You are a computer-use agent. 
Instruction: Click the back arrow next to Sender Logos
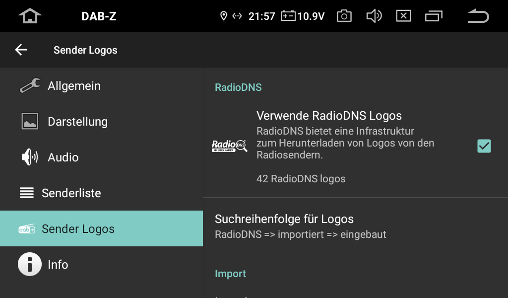point(21,50)
